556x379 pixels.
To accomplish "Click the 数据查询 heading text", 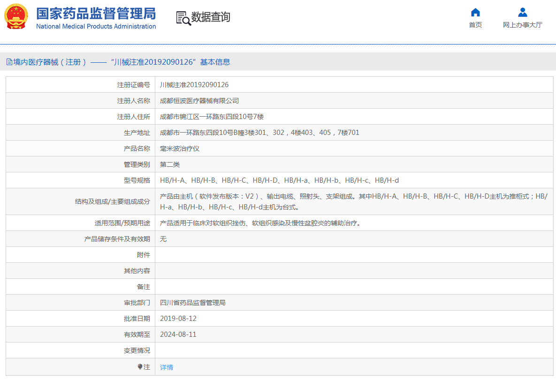I will (211, 17).
